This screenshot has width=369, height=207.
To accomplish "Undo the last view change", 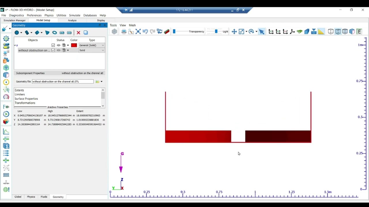I will pyautogui.click(x=145, y=32).
